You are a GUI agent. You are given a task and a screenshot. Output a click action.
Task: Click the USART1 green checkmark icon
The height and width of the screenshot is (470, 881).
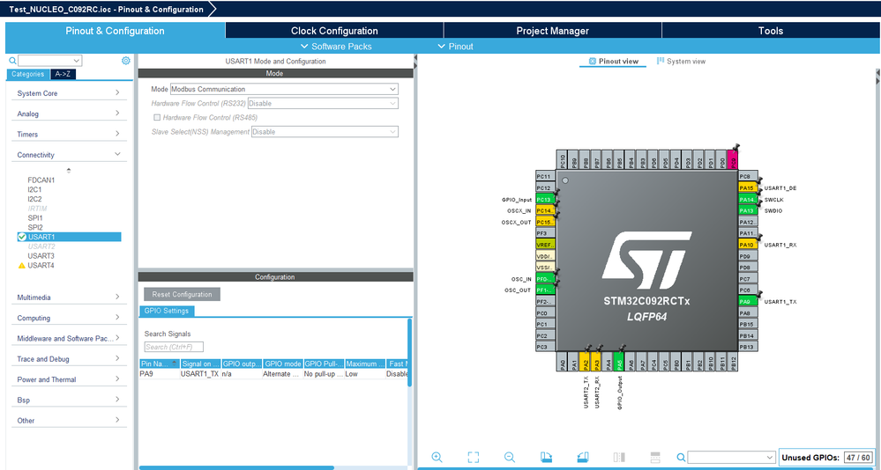pos(22,237)
